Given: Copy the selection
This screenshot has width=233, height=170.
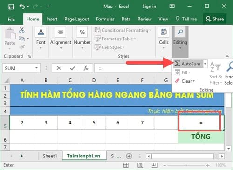Looking at the screenshot, I should [x=21, y=39].
